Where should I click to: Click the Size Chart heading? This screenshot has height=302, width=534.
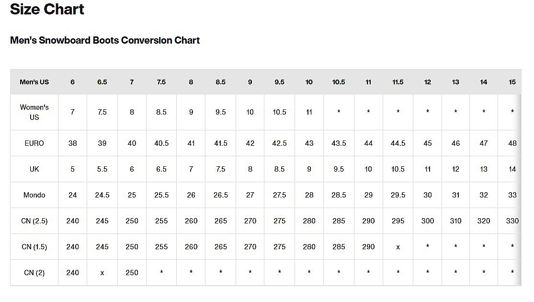(47, 9)
